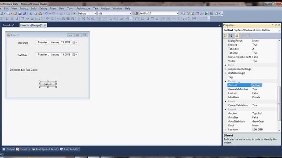Click the Redo arrow icon
The image size is (282, 158).
[54, 14]
